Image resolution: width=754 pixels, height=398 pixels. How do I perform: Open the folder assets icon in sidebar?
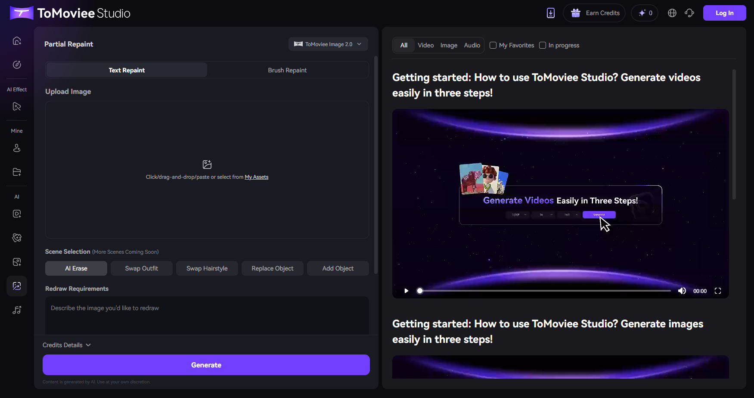[x=17, y=172]
